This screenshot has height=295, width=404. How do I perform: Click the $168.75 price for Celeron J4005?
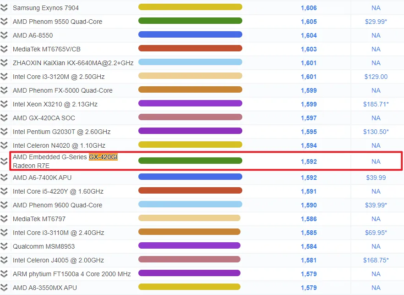[376, 260]
